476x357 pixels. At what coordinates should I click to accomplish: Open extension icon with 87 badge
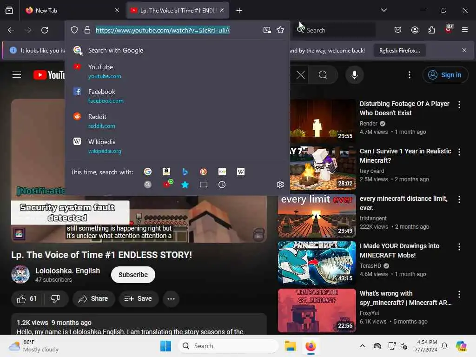(x=449, y=29)
